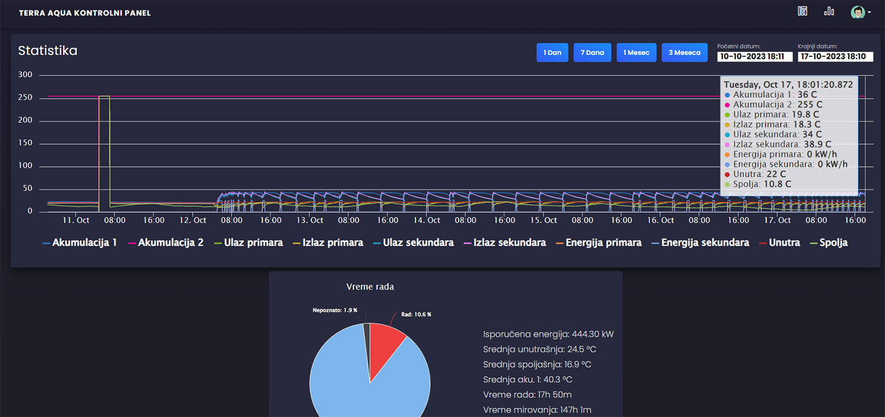Viewport: 885px width, 417px height.
Task: Open the statistics bar chart icon
Action: pos(829,11)
